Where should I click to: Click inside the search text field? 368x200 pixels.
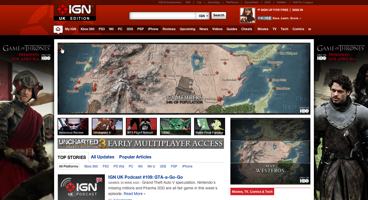(163, 16)
